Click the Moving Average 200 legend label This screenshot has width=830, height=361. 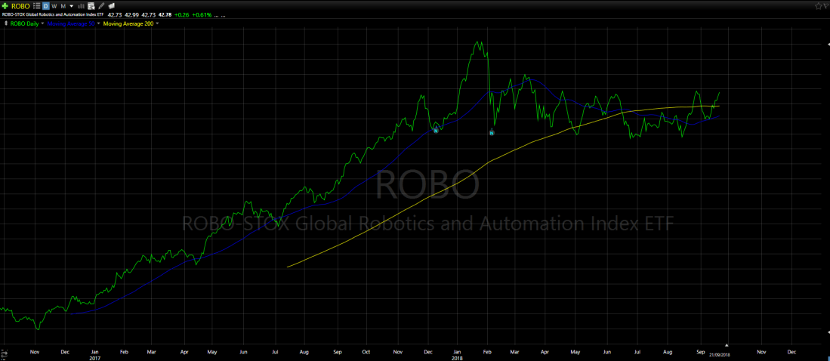128,23
